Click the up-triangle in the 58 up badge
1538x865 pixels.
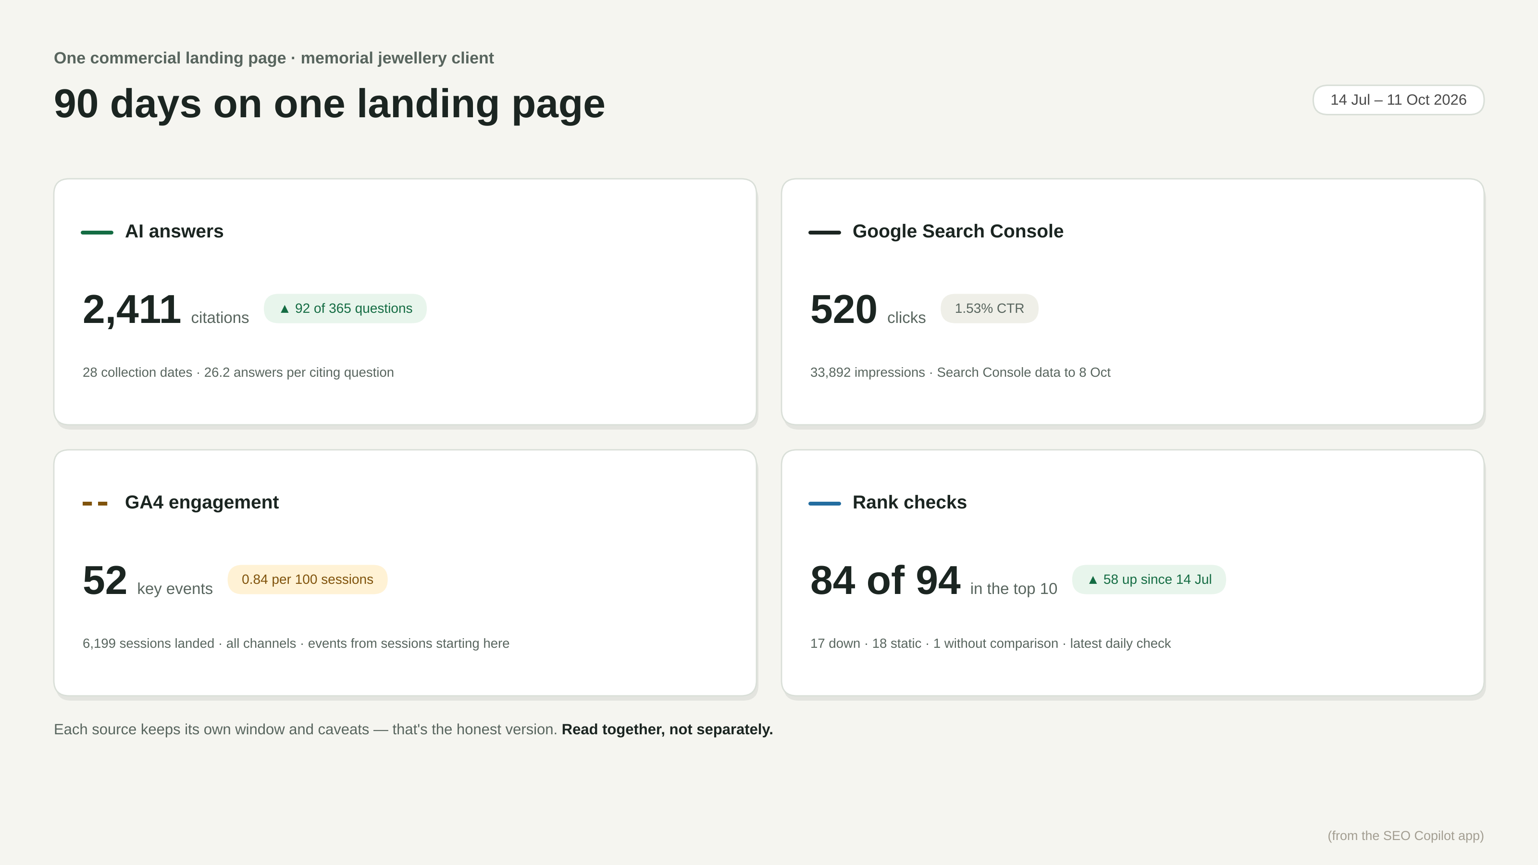(1093, 580)
